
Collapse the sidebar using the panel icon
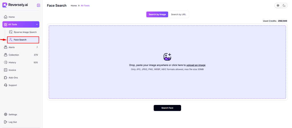coord(38,5)
